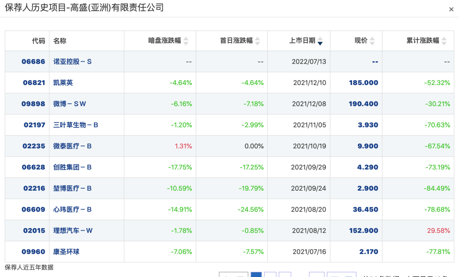The image size is (459, 277).
Task: Click the cumulative change -30.21%
Action: pos(438,104)
